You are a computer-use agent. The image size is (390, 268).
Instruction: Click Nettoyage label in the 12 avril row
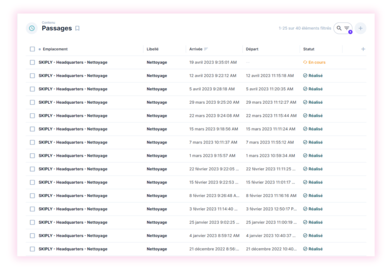pyautogui.click(x=157, y=75)
